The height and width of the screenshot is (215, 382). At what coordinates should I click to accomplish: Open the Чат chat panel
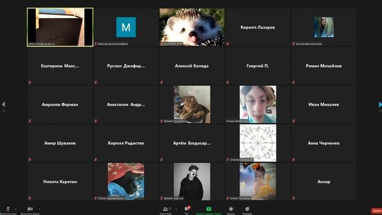click(x=187, y=210)
